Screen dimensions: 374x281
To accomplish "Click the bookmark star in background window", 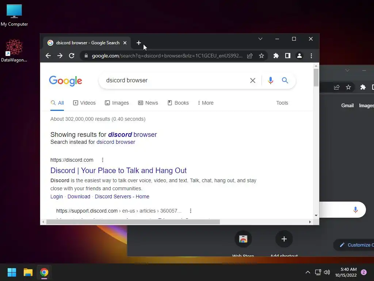I will pos(348,87).
